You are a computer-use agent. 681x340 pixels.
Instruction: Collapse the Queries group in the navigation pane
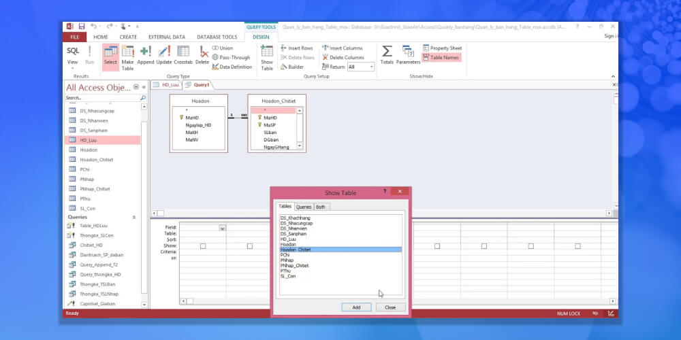(133, 217)
